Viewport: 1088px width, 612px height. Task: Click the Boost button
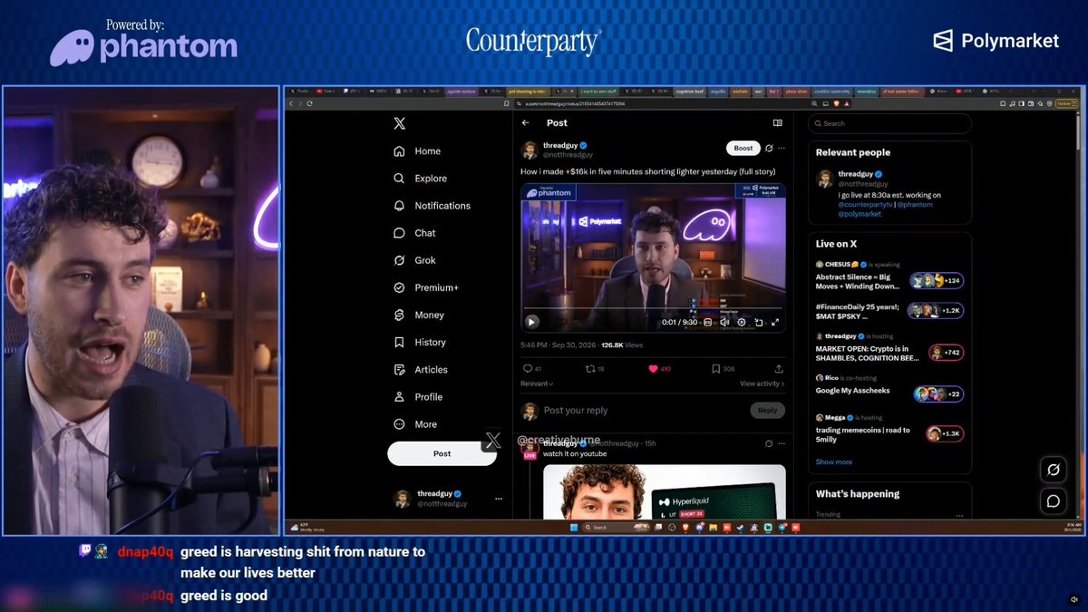743,148
